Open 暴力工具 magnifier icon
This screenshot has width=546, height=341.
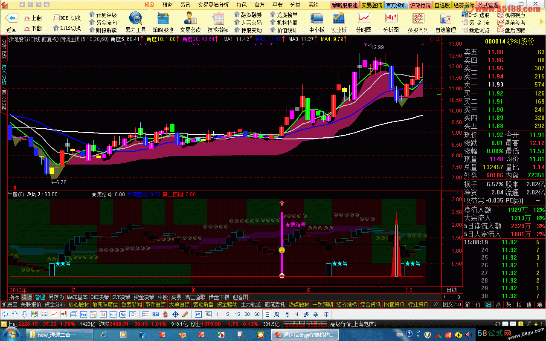136,19
